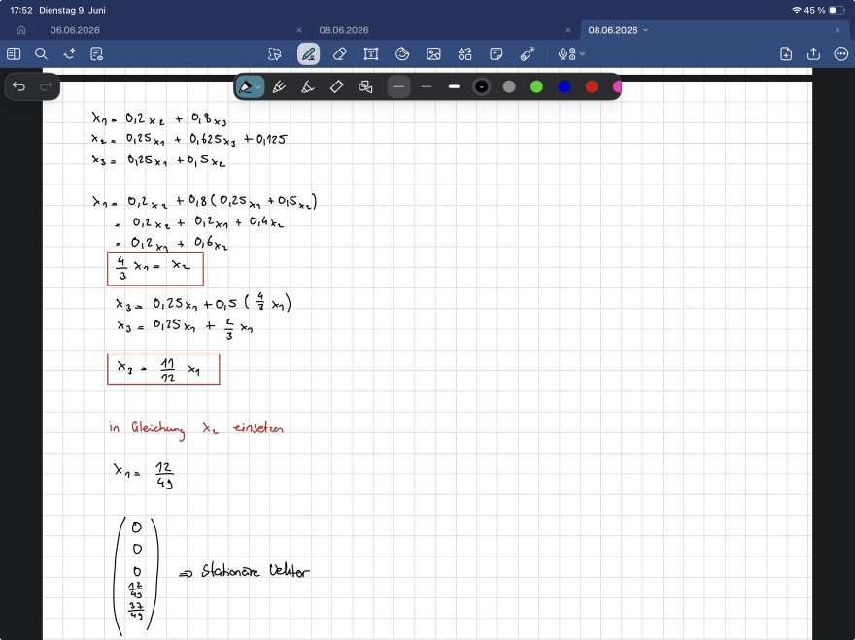Tap the 'Stationäre Vektor' handwriting
This screenshot has width=855, height=640.
click(255, 571)
